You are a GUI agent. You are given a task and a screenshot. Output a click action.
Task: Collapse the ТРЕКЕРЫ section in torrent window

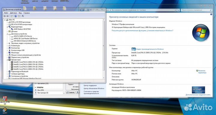(x=35, y=87)
